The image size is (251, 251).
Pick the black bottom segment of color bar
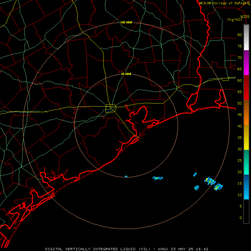246,211
